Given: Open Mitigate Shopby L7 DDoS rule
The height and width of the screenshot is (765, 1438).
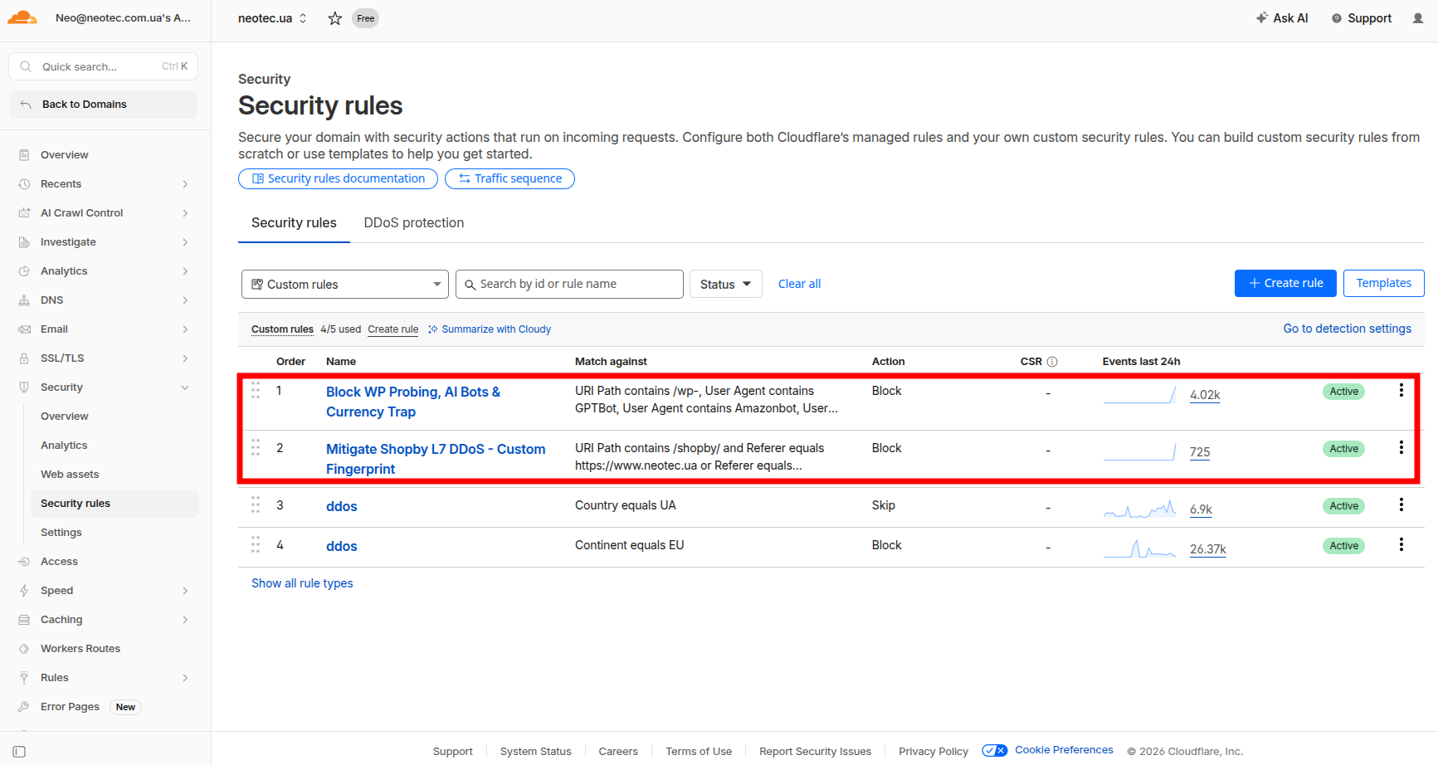Looking at the screenshot, I should pos(436,459).
